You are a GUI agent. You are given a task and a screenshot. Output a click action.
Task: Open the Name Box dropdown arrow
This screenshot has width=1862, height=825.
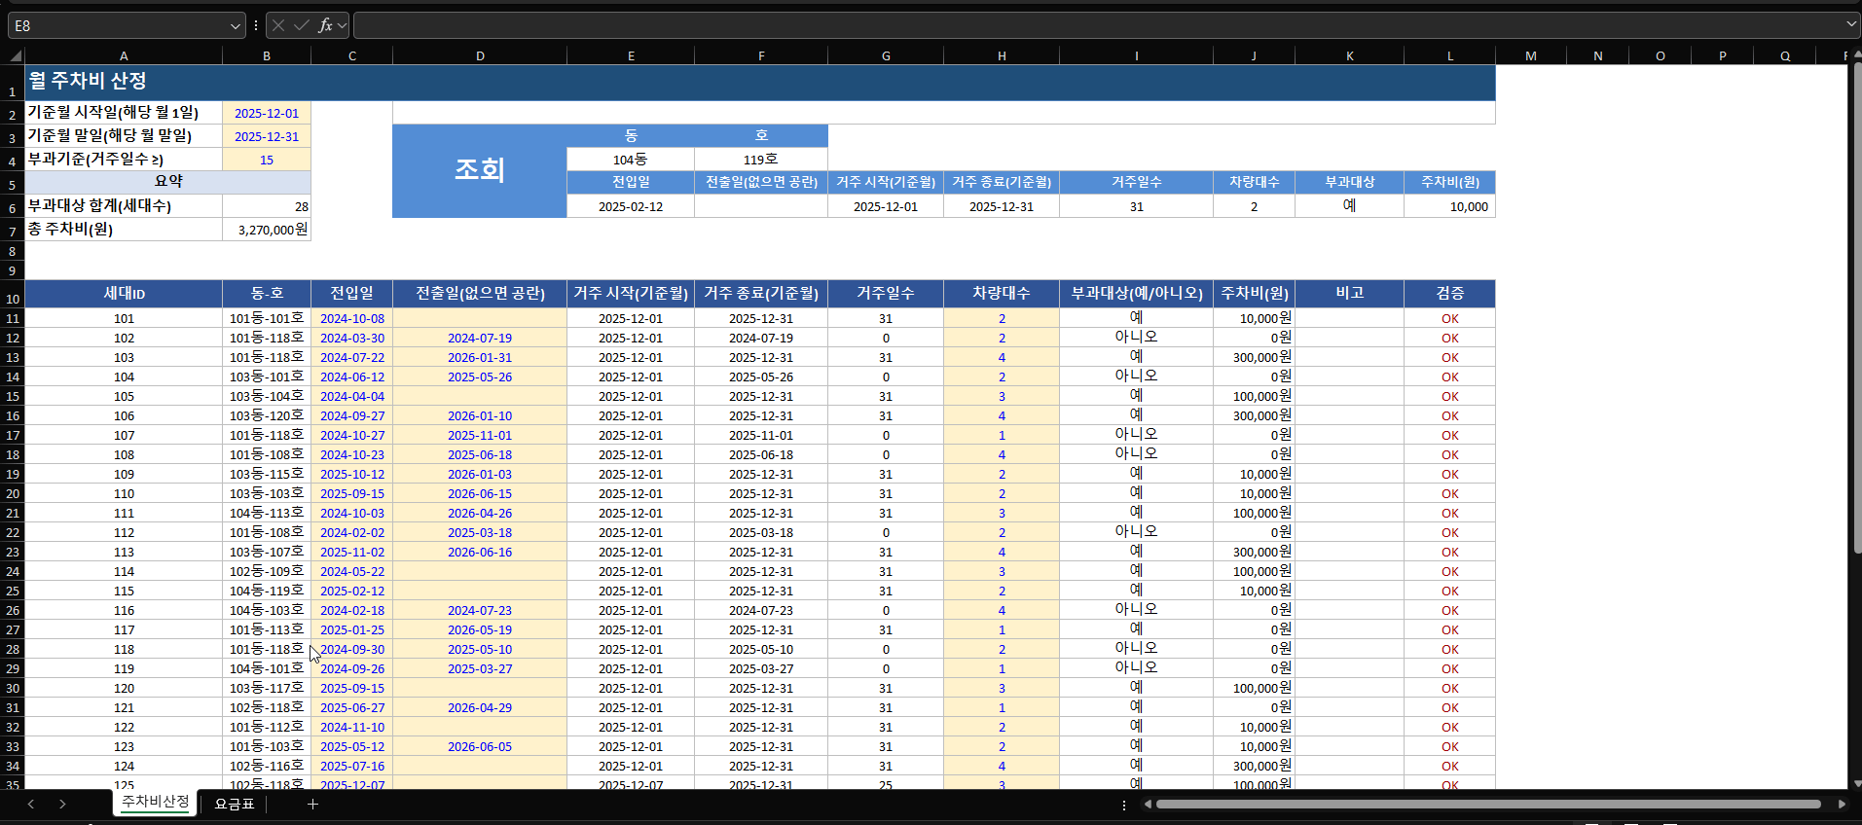tap(235, 26)
